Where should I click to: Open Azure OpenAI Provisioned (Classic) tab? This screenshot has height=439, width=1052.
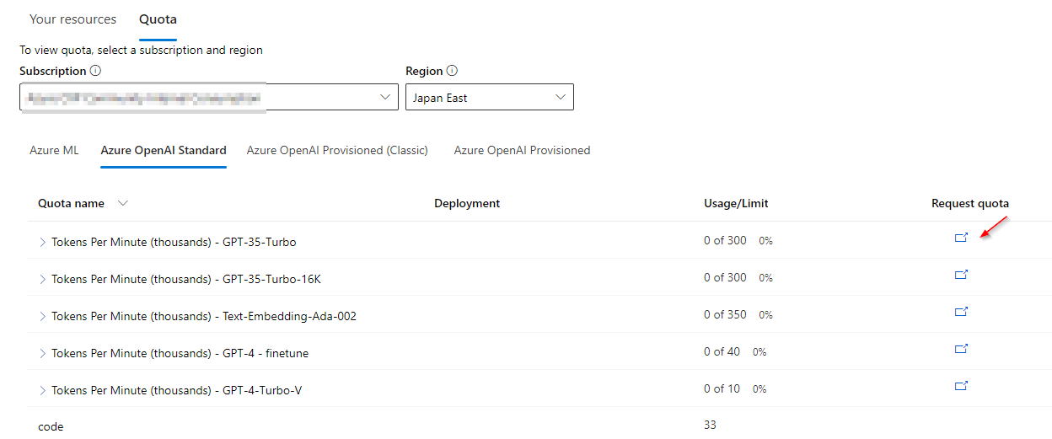coord(337,151)
